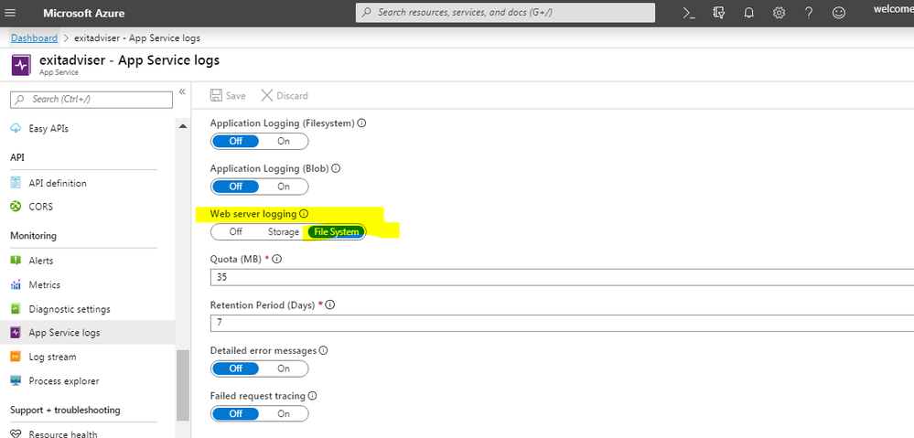Screen dimensions: 914x438
Task: Click info icon beside Retention Period (Days)
Action: pos(330,304)
